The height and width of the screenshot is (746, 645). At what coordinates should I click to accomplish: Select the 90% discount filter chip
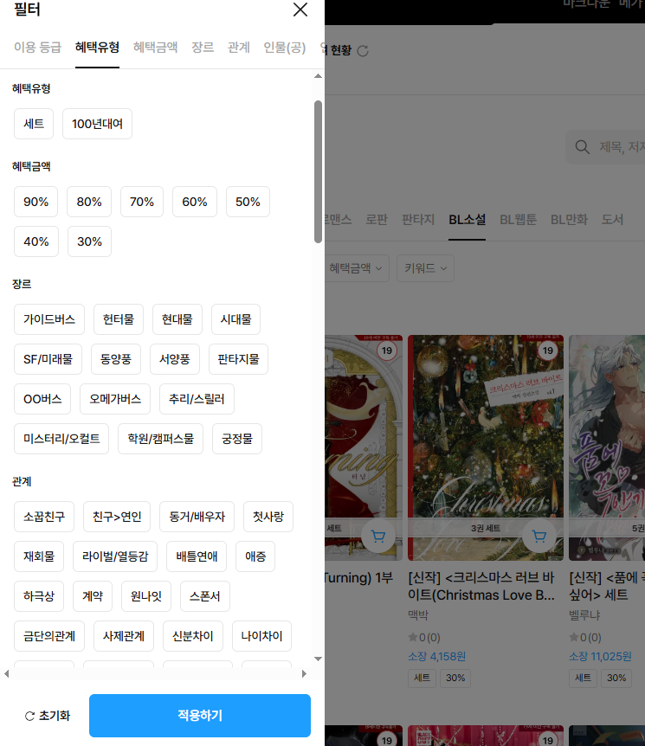(x=36, y=202)
